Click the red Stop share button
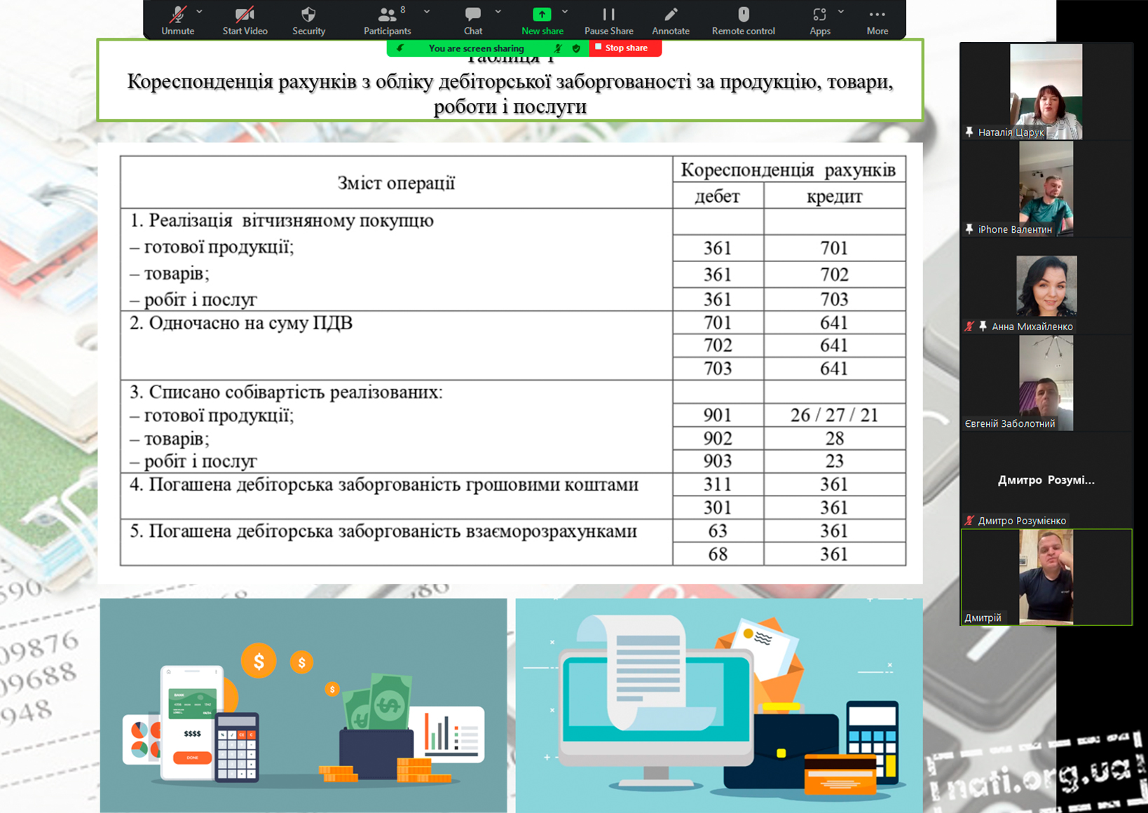This screenshot has height=813, width=1148. [x=625, y=48]
